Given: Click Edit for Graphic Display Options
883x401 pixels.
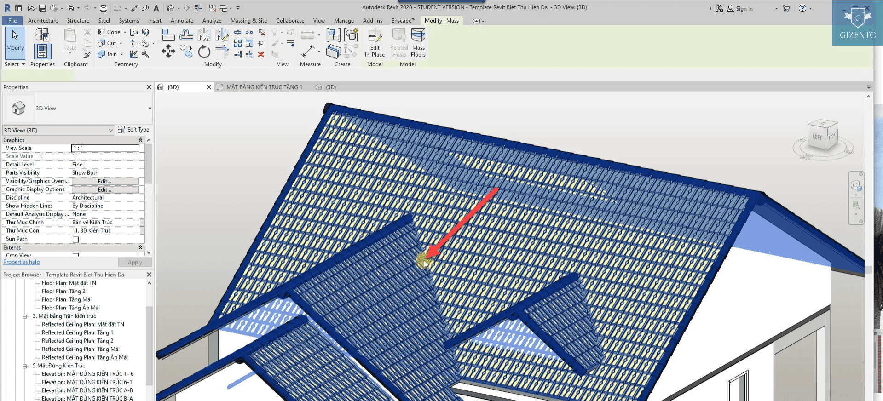Looking at the screenshot, I should pyautogui.click(x=105, y=189).
